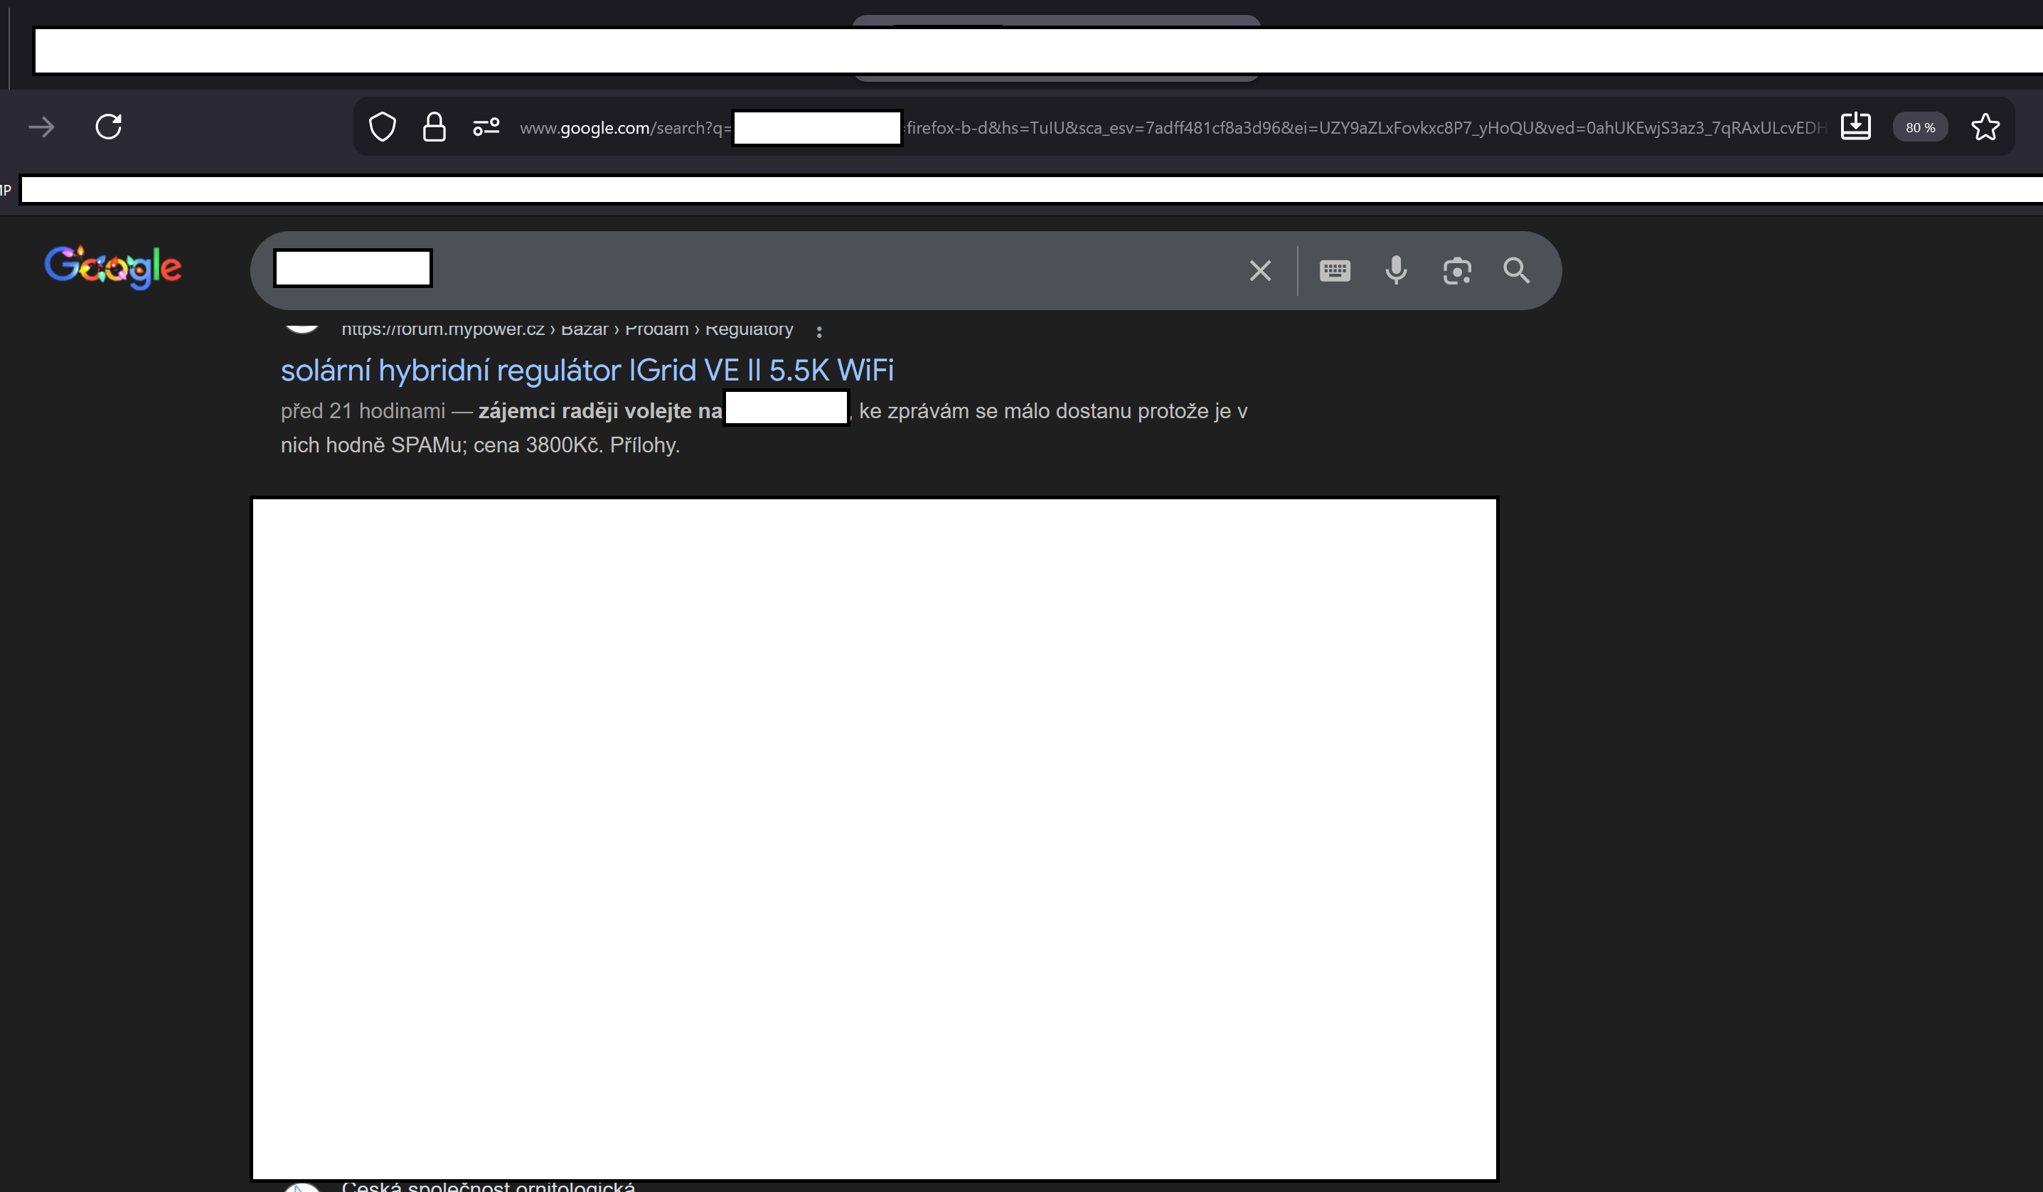Click the browser forward arrow
The height and width of the screenshot is (1192, 2043).
[x=41, y=127]
